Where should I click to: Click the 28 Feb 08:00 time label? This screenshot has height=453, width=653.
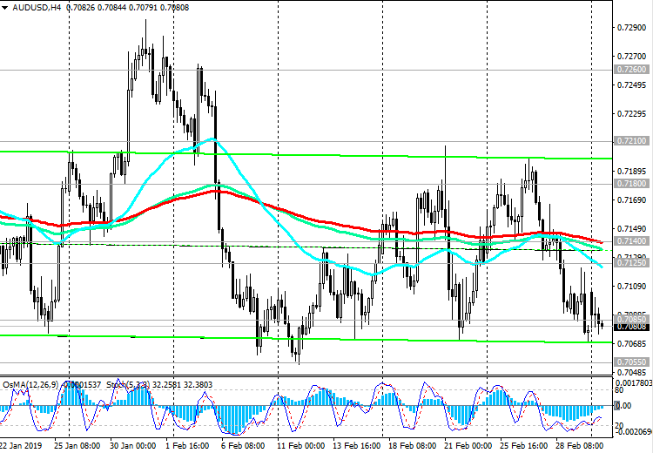[580, 445]
